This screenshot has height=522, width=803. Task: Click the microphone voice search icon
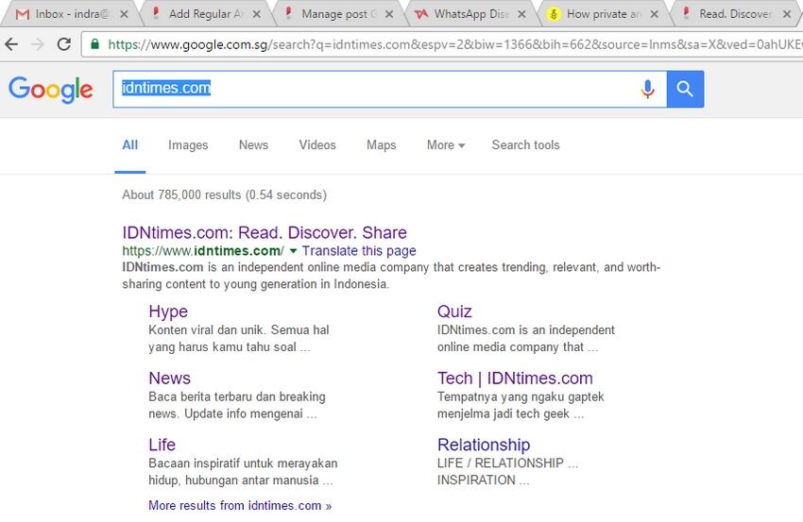coord(647,89)
